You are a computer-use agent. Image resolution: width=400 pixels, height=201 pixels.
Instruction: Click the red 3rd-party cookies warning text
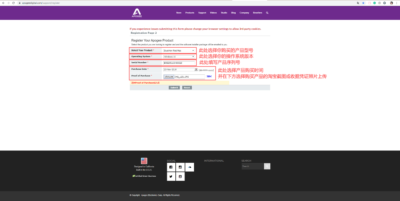coord(195,29)
